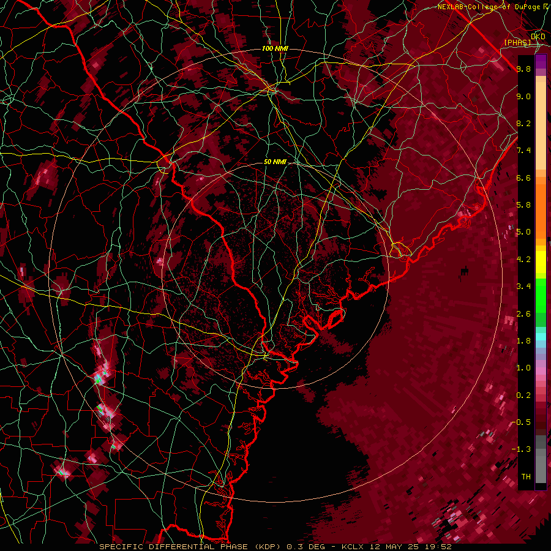
Task: Click the cyan segment of the color bar
Action: [541, 337]
